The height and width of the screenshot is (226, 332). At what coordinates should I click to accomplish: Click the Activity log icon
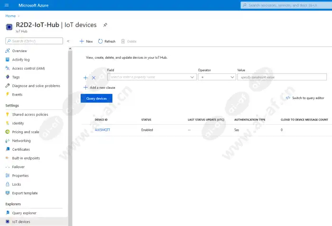click(x=8, y=60)
